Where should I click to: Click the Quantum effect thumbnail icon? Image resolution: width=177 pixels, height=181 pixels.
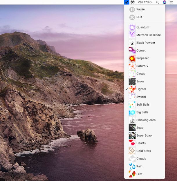(132, 27)
